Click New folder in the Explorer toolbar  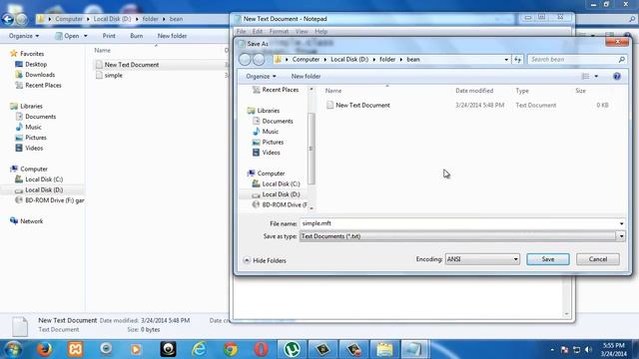pyautogui.click(x=172, y=36)
